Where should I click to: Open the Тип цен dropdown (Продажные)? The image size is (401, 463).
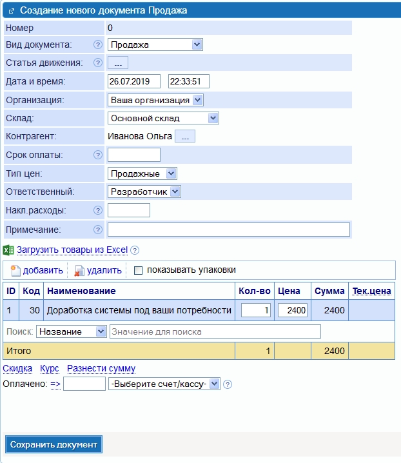[x=142, y=173]
